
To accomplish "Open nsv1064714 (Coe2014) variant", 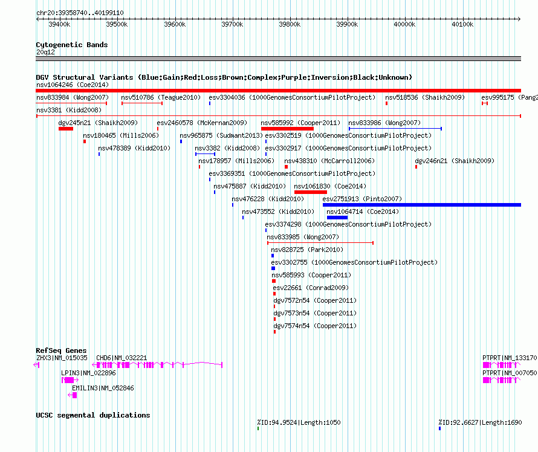I will [x=363, y=211].
